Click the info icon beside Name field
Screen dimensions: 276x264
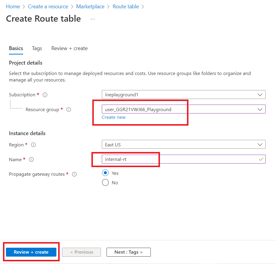[31, 159]
